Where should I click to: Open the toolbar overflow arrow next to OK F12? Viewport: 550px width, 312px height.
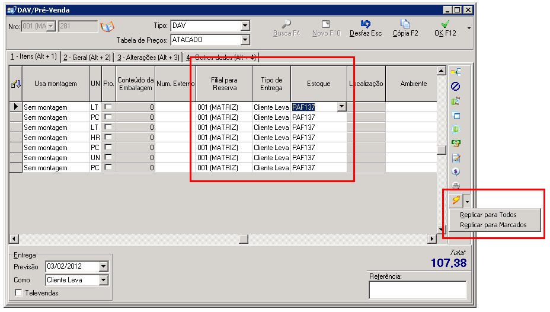[469, 28]
